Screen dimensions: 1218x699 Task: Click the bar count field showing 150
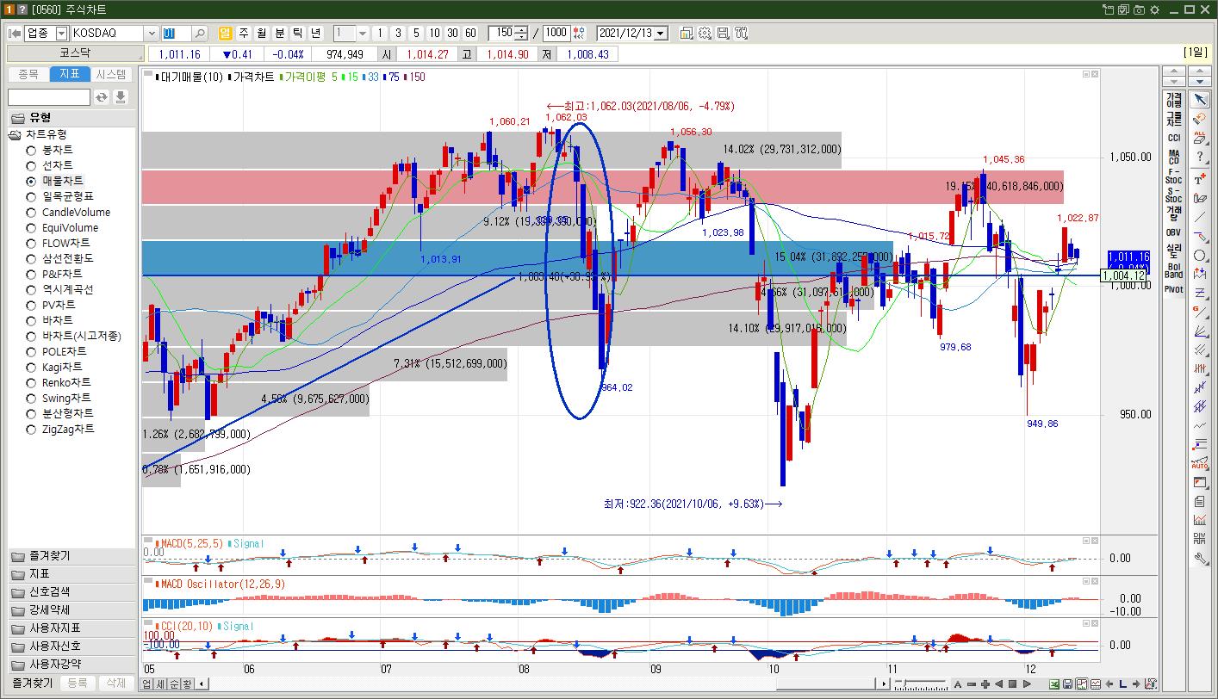pos(500,34)
